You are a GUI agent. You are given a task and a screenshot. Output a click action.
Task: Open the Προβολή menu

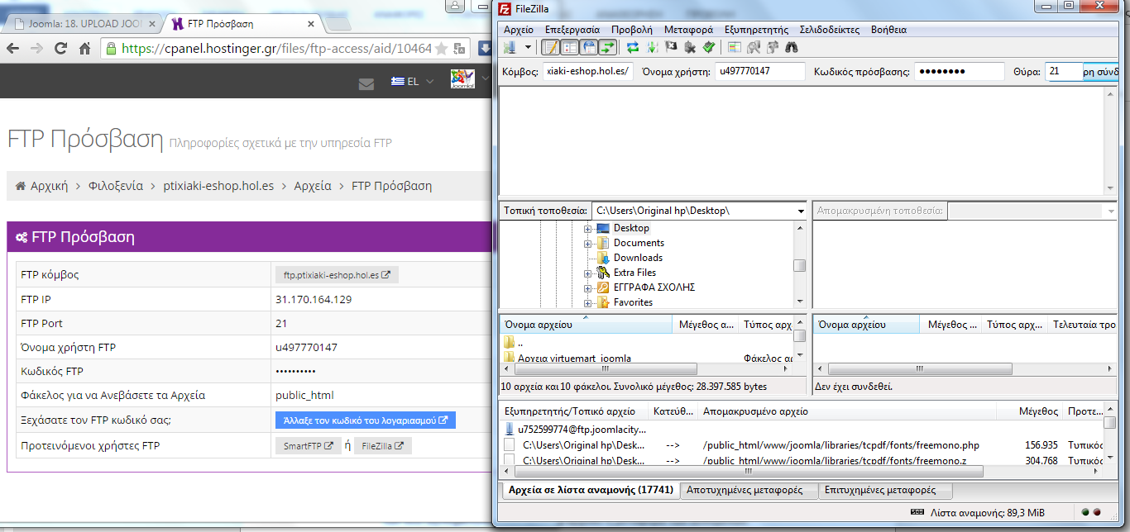coord(632,29)
